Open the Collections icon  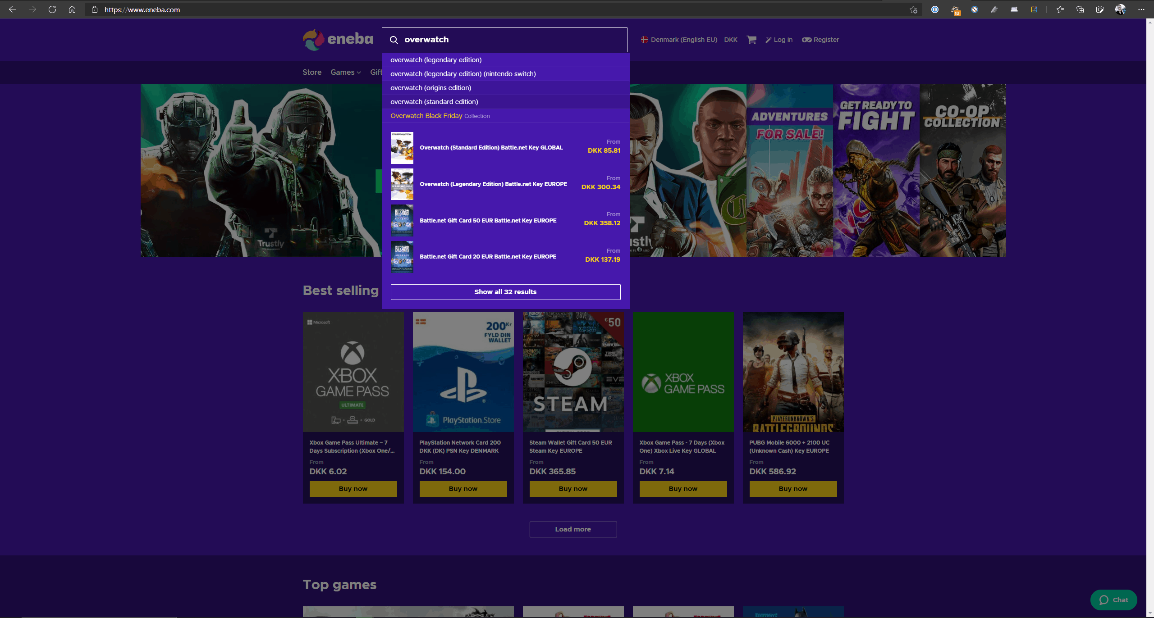pyautogui.click(x=1080, y=9)
